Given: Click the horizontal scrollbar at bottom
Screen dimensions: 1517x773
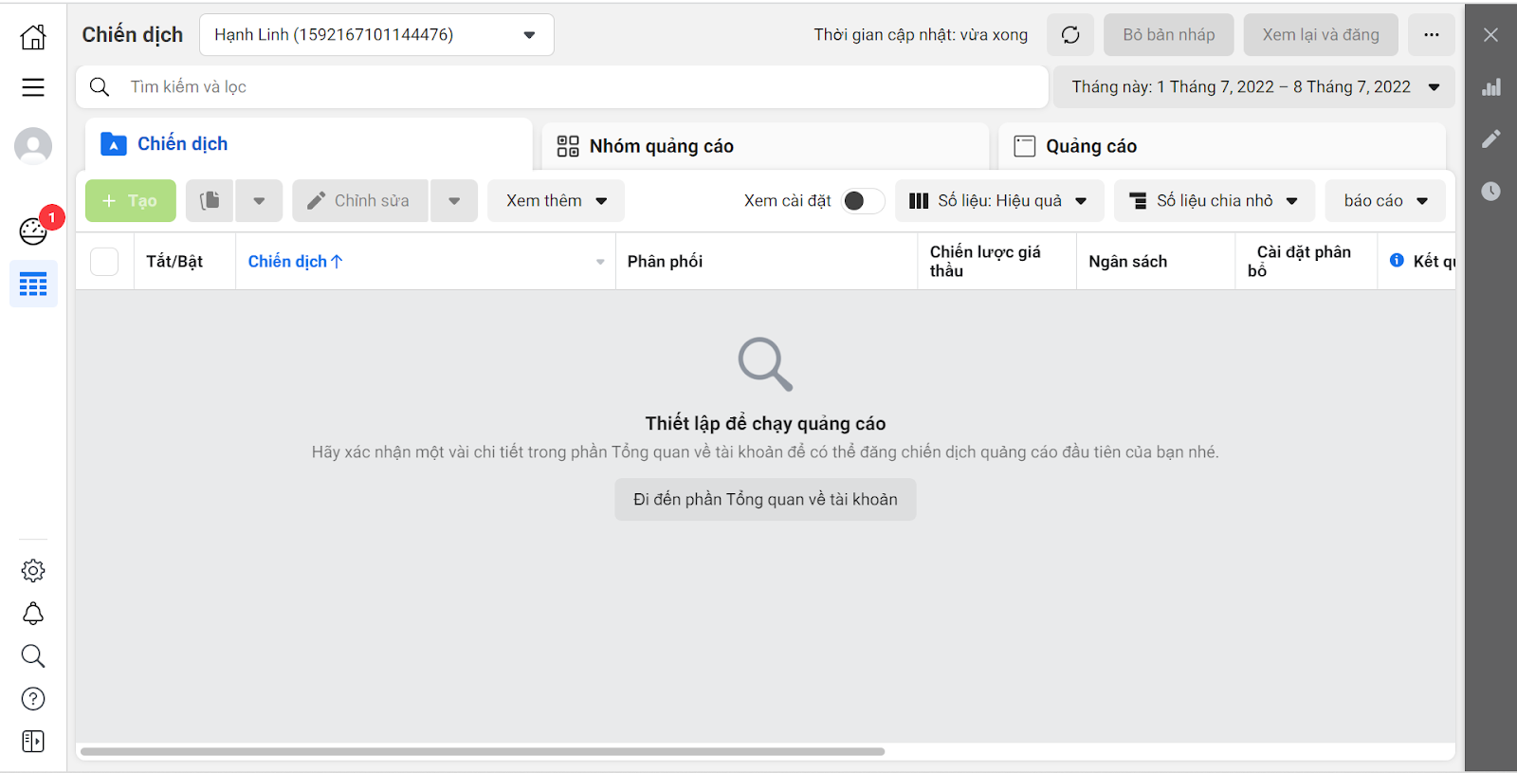Looking at the screenshot, I should tap(482, 751).
